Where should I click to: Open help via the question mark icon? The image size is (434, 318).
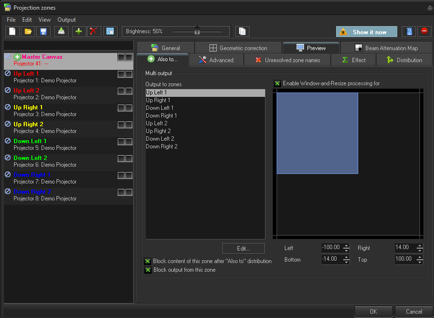click(409, 32)
